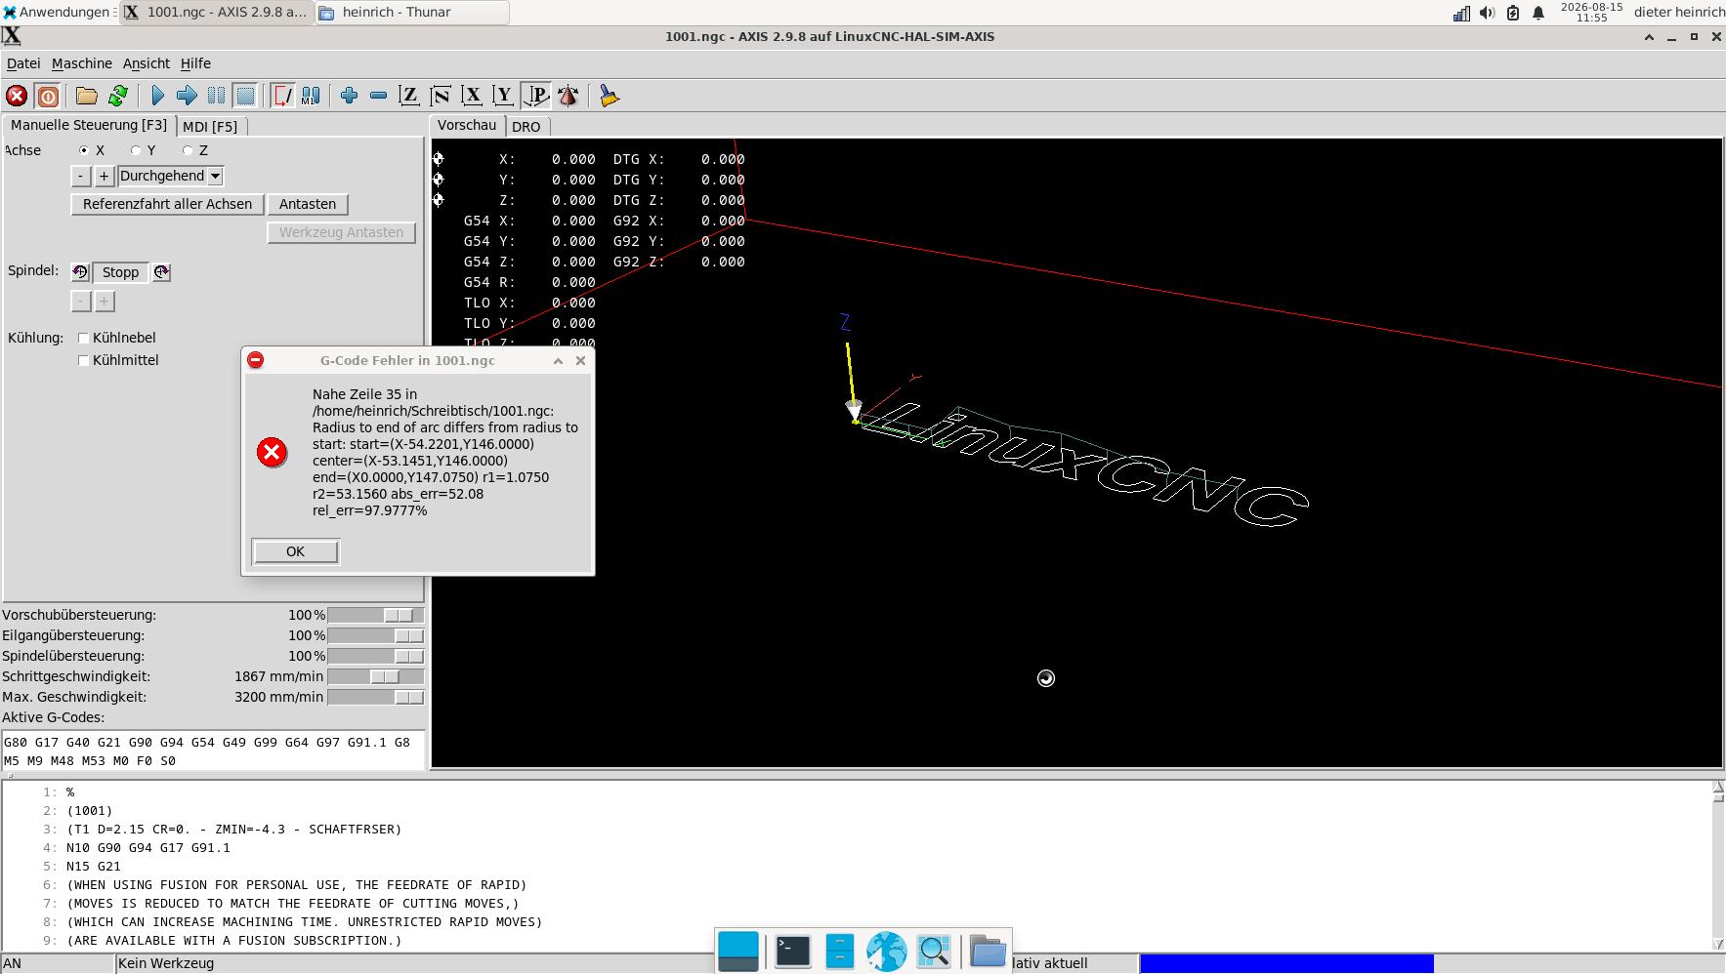Open the web browser from dock

click(886, 951)
